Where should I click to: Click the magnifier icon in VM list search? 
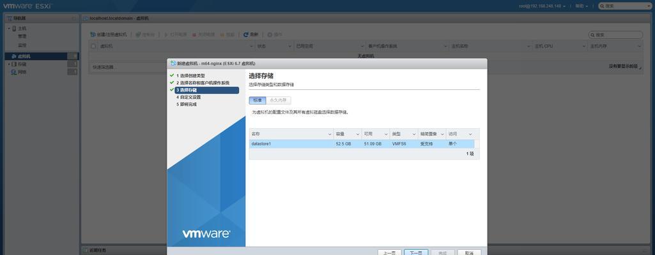[592, 35]
